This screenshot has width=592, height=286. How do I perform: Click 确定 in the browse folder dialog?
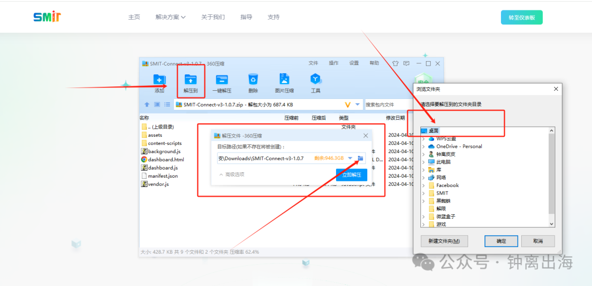(500, 241)
